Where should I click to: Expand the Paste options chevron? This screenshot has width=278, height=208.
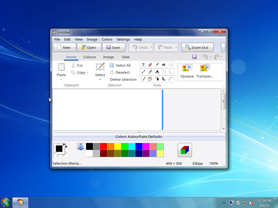click(x=61, y=79)
